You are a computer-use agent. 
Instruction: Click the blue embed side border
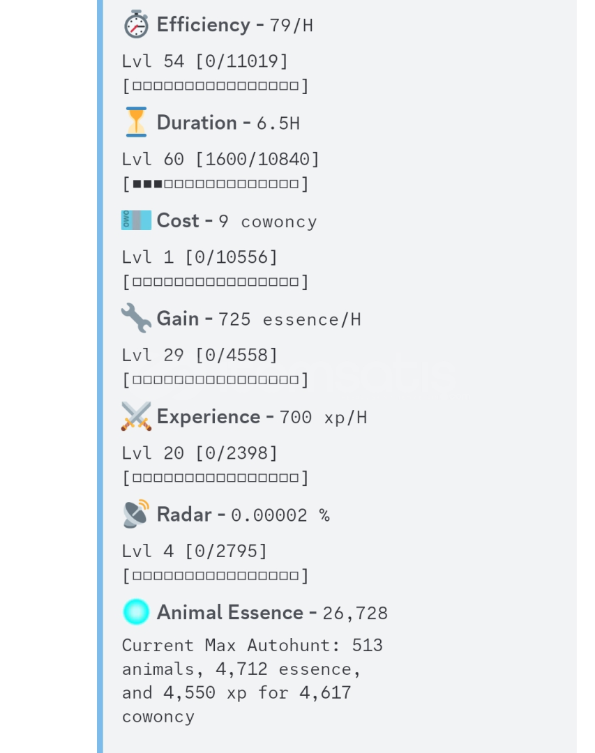tap(100, 376)
